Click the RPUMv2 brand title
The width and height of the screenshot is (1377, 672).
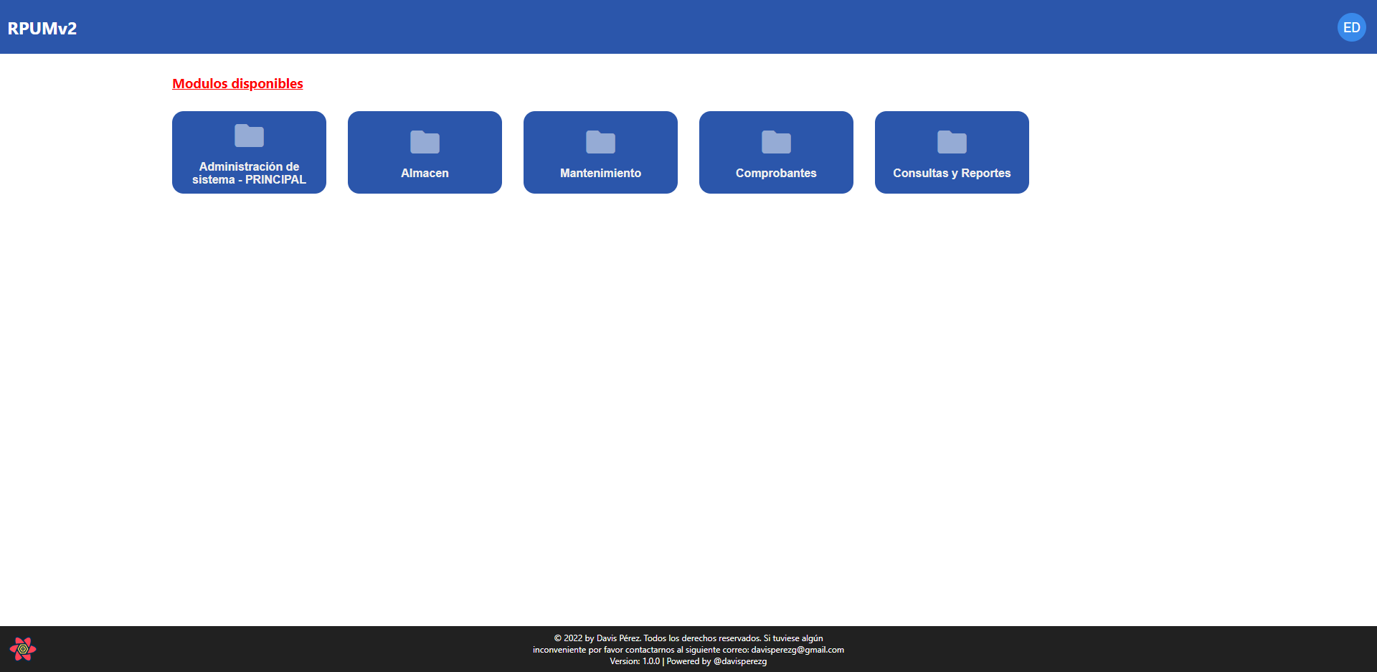pos(42,28)
